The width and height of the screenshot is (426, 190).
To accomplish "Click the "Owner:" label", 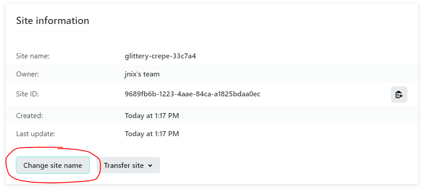I will tap(28, 74).
